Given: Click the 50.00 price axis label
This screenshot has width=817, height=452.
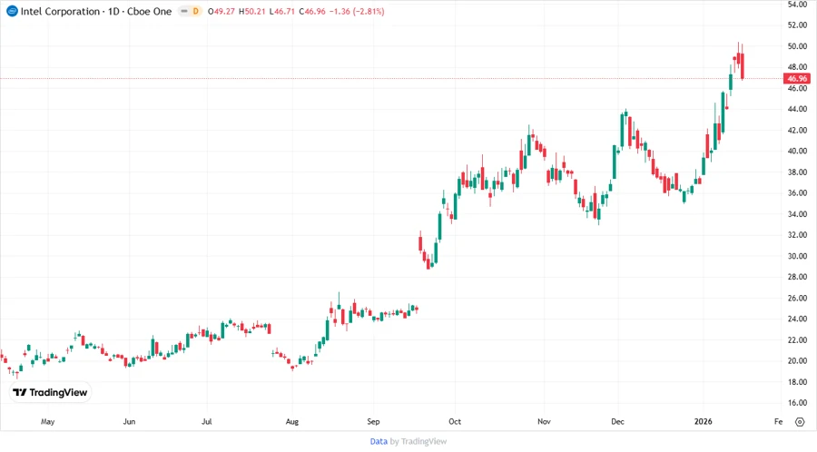Looking at the screenshot, I should [797, 46].
